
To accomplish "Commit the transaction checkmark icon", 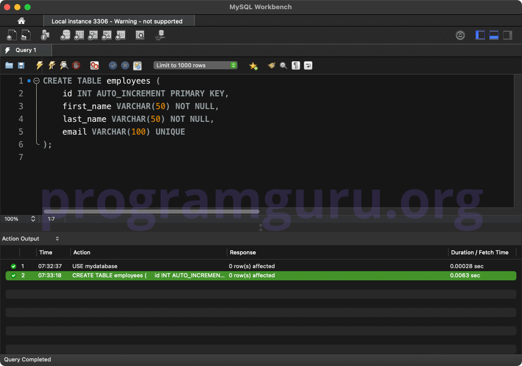I will coord(113,65).
